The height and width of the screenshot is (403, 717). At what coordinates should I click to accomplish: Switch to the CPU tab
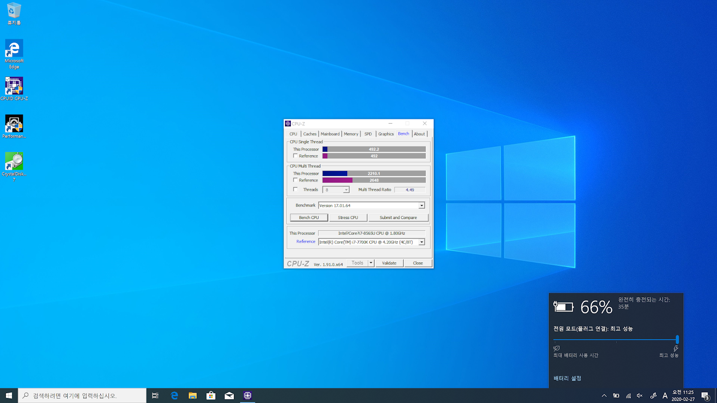coord(294,134)
